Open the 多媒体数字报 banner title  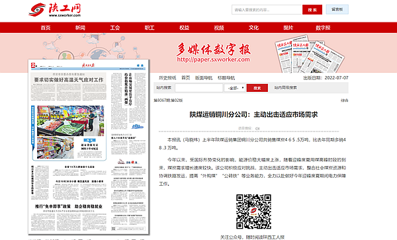coord(214,49)
